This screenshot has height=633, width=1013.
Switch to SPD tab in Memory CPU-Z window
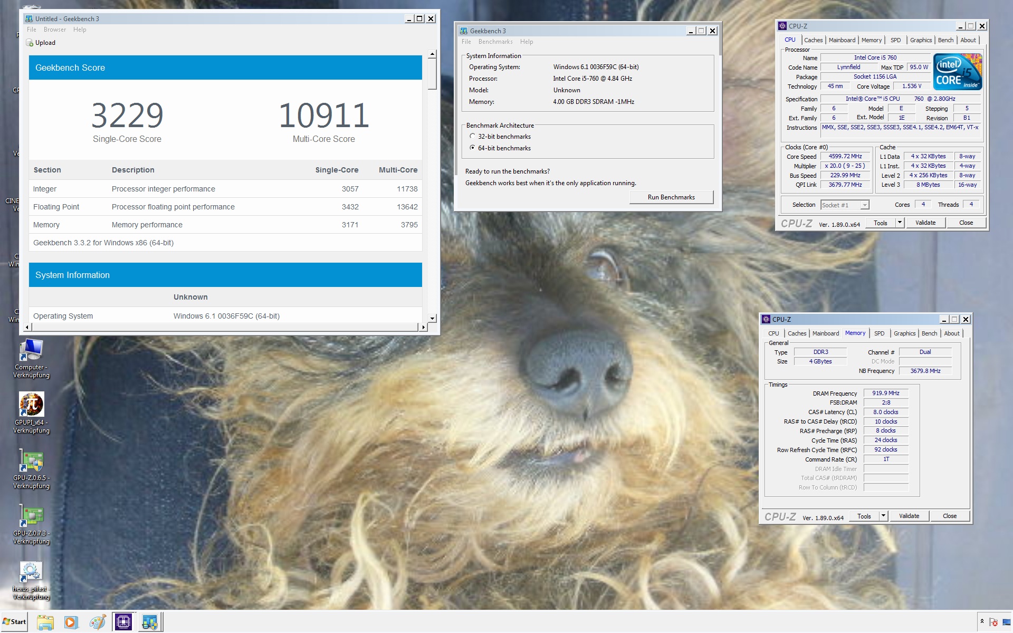880,333
